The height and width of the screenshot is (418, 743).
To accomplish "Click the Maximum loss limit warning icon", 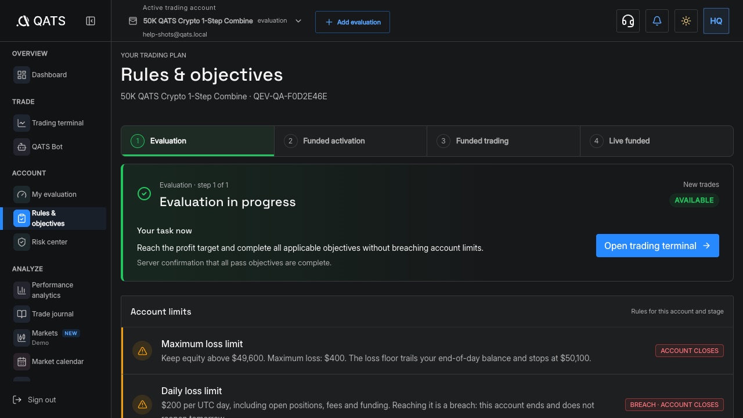I will (142, 351).
